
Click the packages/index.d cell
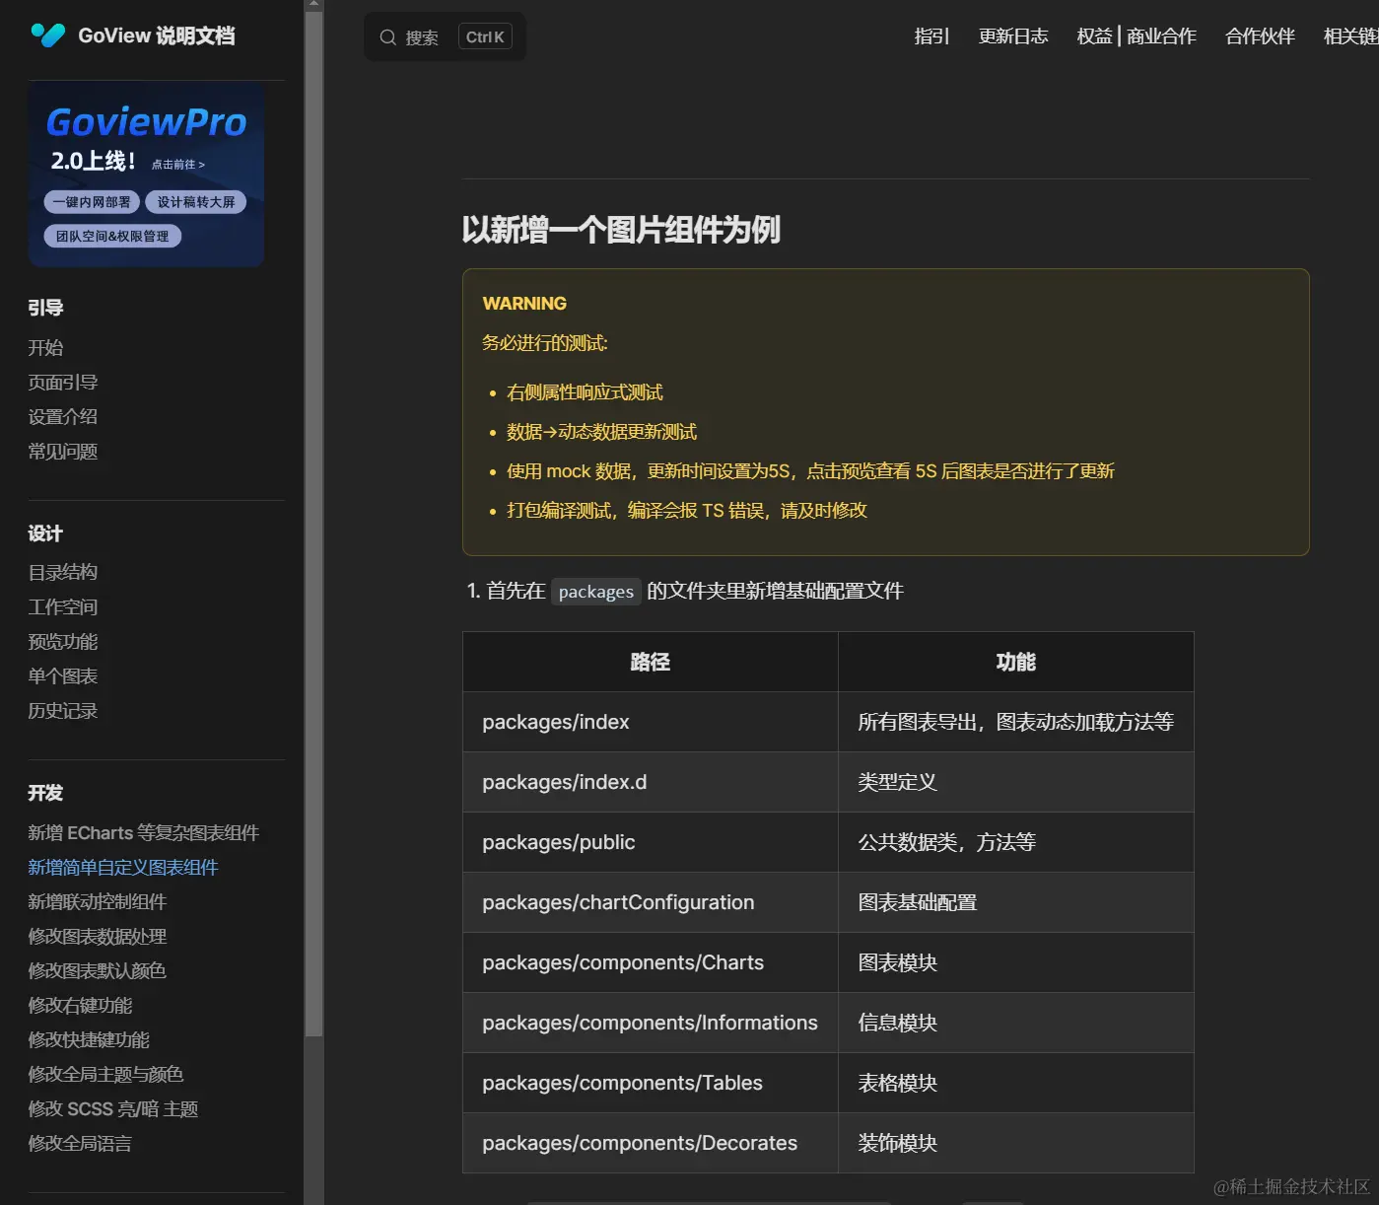[x=651, y=782]
